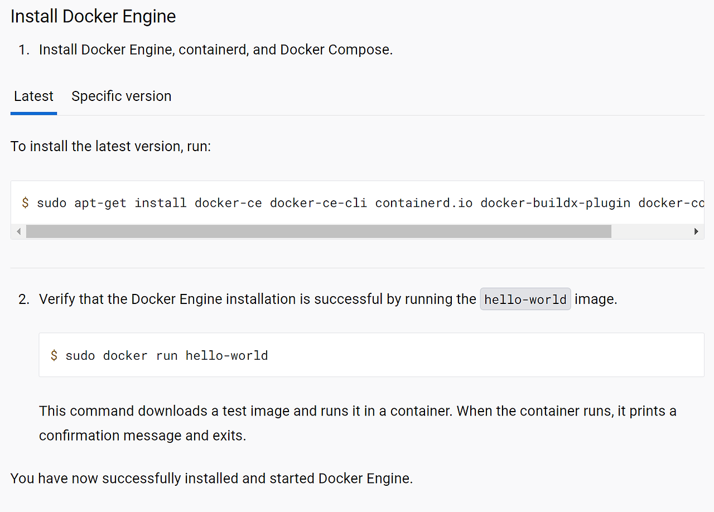714x512 pixels.
Task: Click the horizontal scrollbar thumb under the apt-get command
Action: point(318,231)
